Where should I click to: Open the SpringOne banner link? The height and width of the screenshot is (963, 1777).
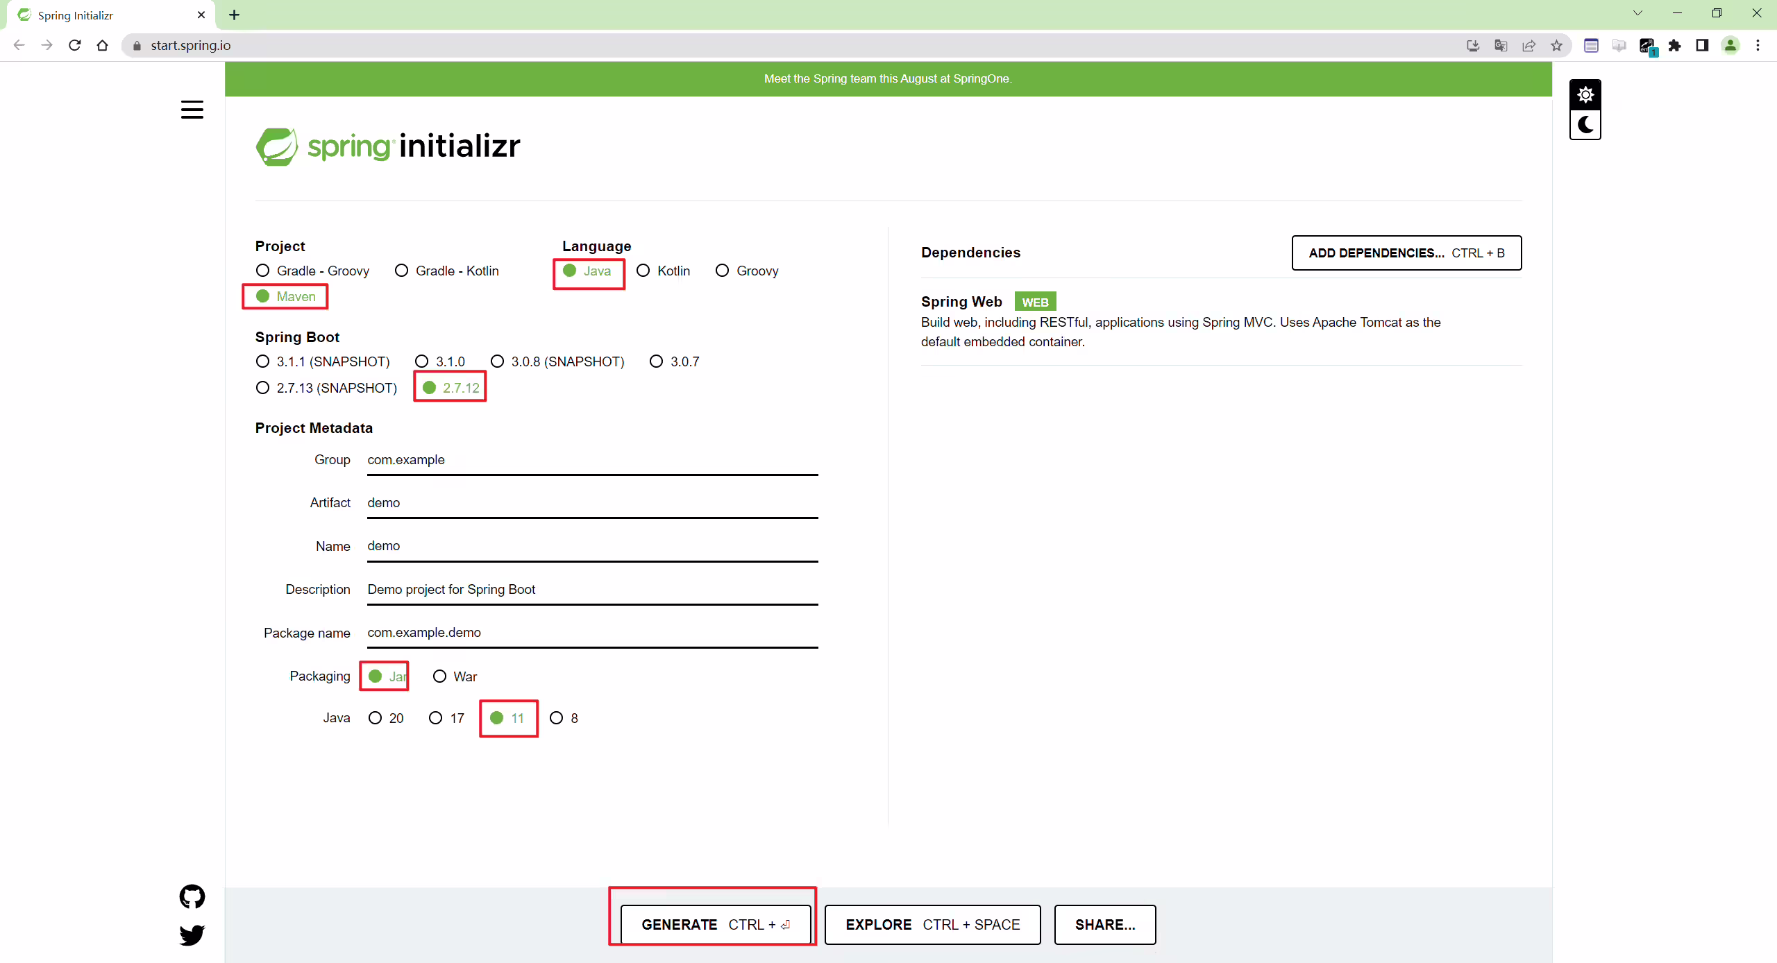[x=888, y=78]
